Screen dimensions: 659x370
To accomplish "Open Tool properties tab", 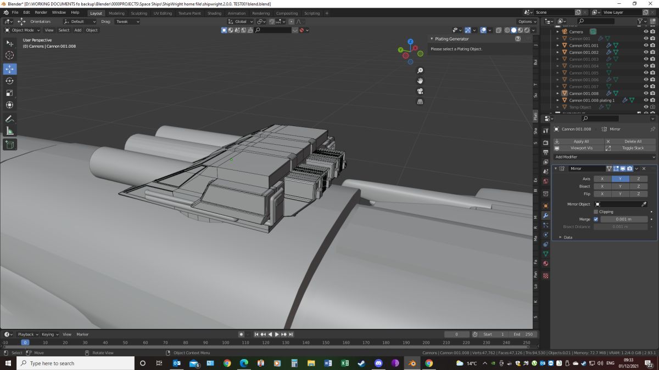I will point(545,130).
